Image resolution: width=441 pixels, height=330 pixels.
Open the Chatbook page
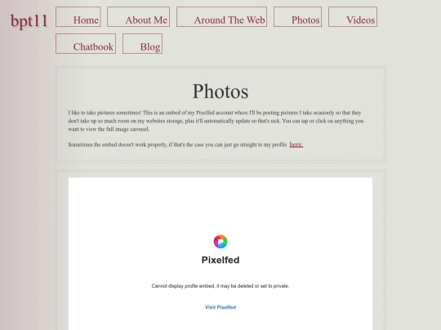click(86, 43)
